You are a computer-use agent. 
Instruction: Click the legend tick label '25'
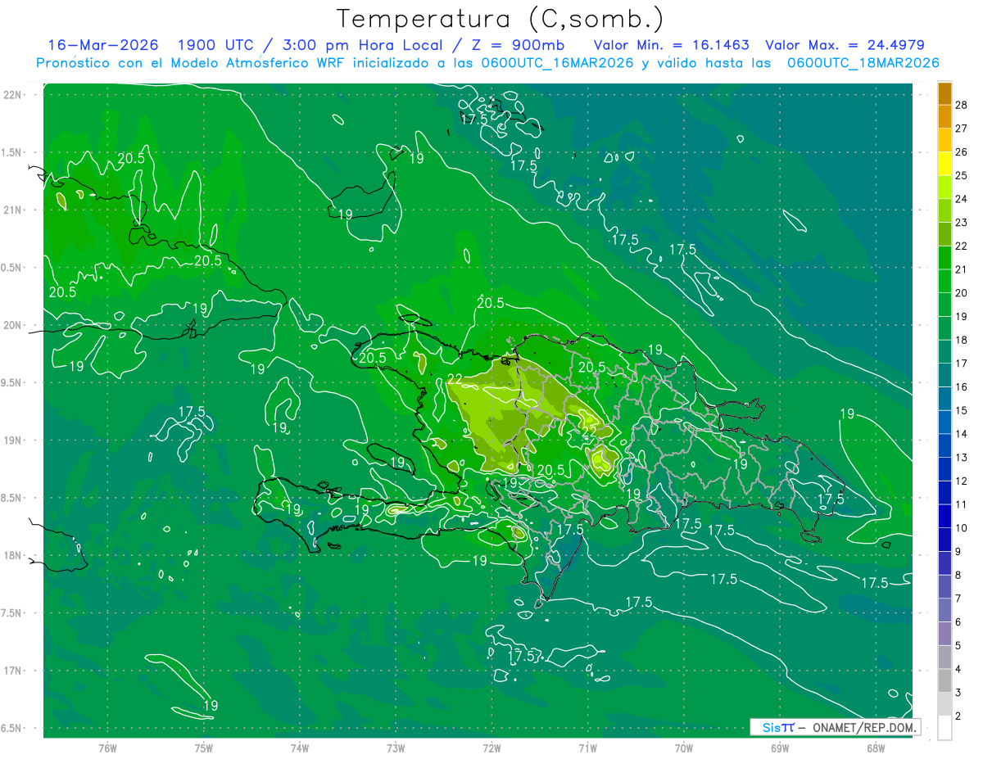point(962,175)
